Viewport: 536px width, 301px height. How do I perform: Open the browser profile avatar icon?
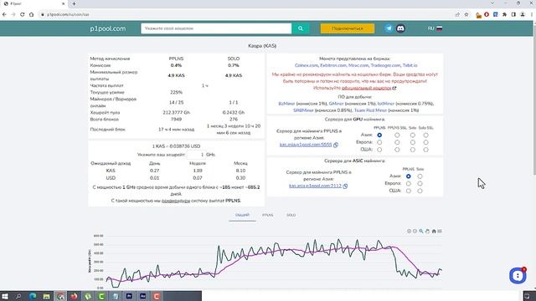click(x=523, y=15)
